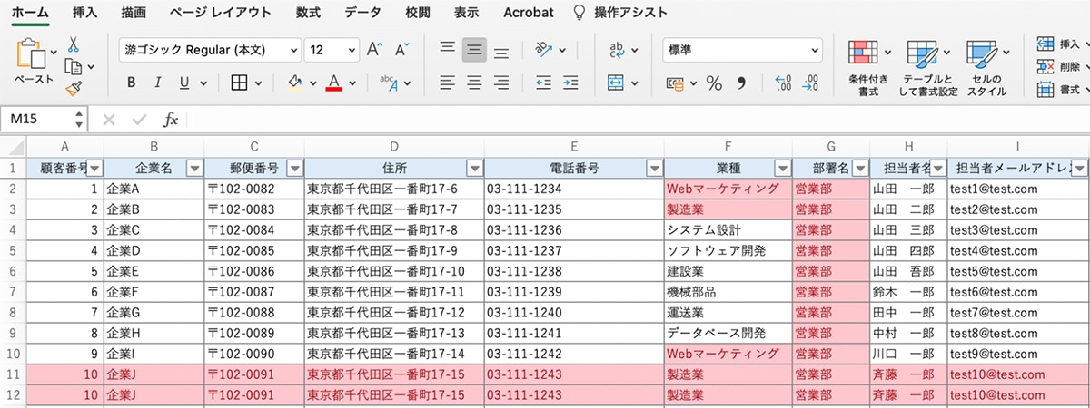Increase indent
Image resolution: width=1090 pixels, height=408 pixels.
[x=571, y=83]
